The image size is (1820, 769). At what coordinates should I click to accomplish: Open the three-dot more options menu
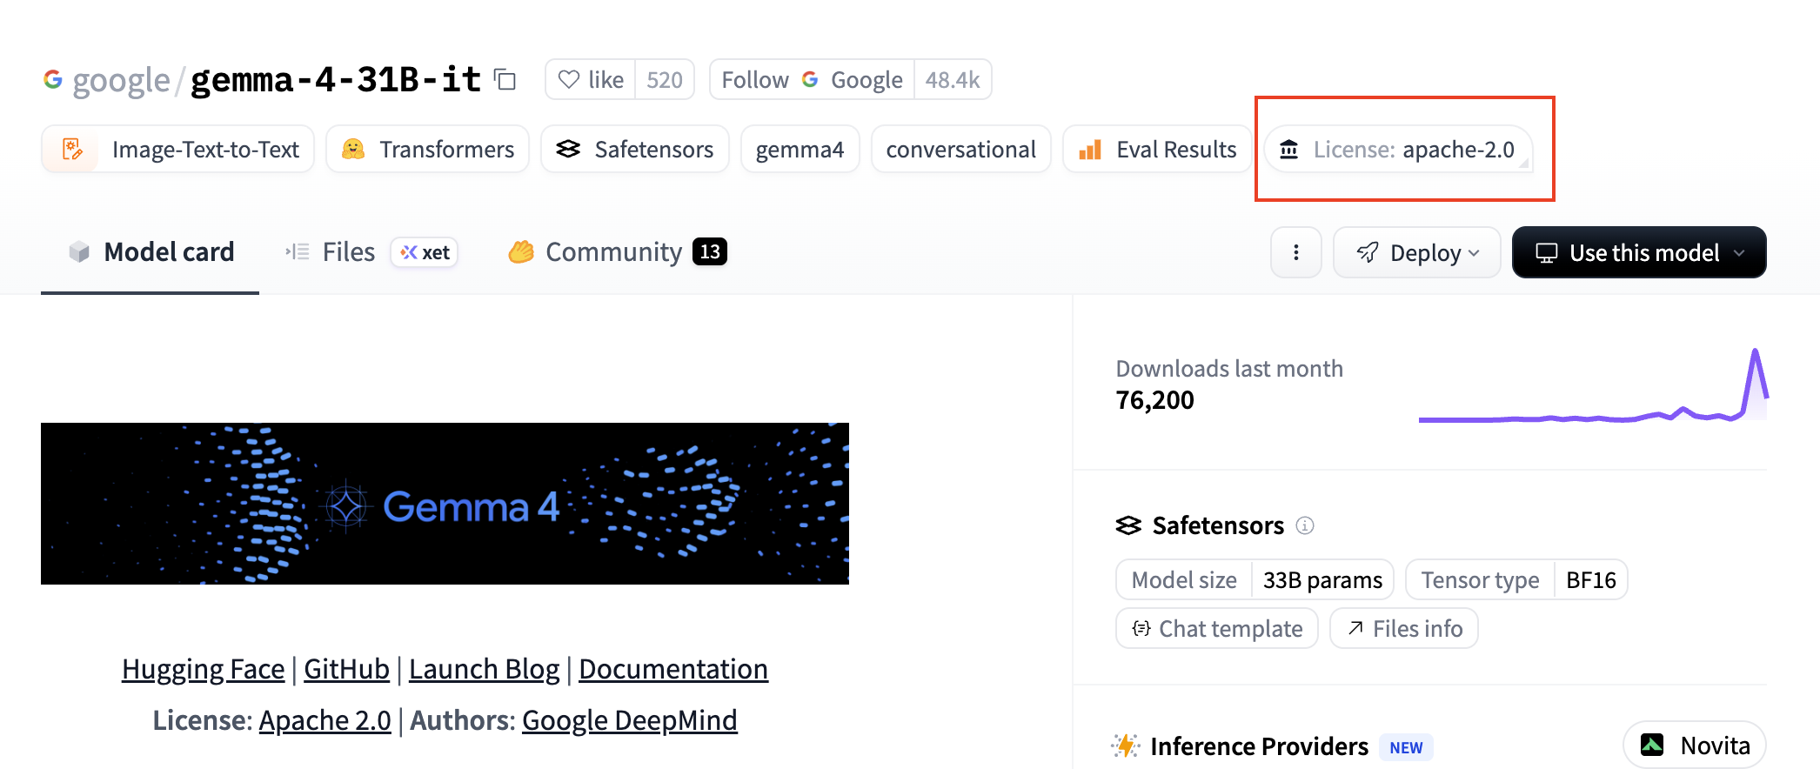click(1296, 252)
